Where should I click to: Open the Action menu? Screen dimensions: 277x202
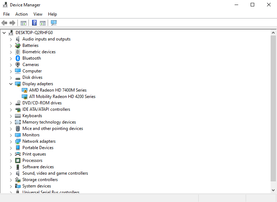[x=21, y=14]
